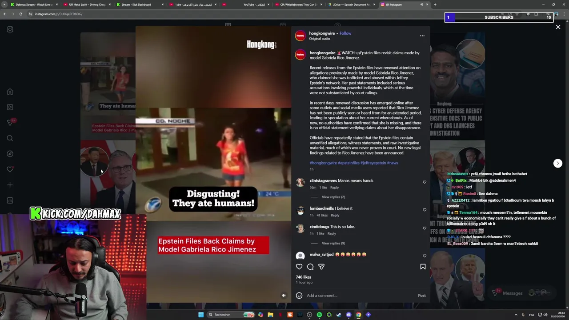Like clintstagramms comment with its heart
The image size is (569, 320).
pyautogui.click(x=425, y=182)
